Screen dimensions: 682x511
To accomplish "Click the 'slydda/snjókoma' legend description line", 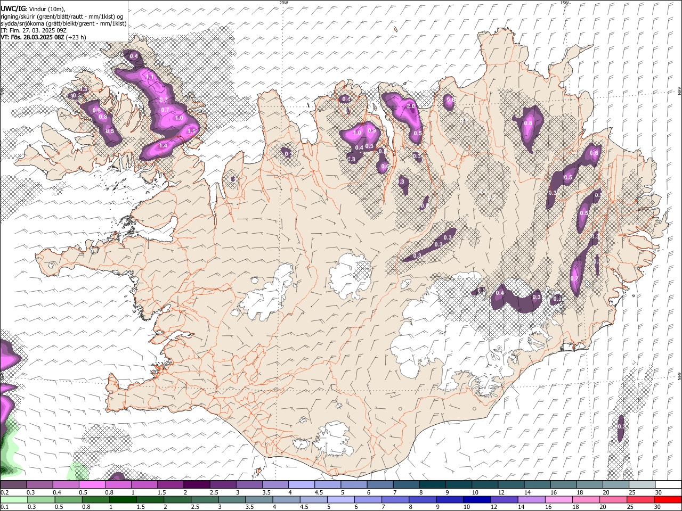I will click(x=63, y=23).
